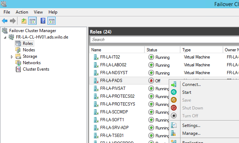Viewport: 239px width, 143px height.
Task: Select Nodes in the console tree
Action: pyautogui.click(x=29, y=50)
